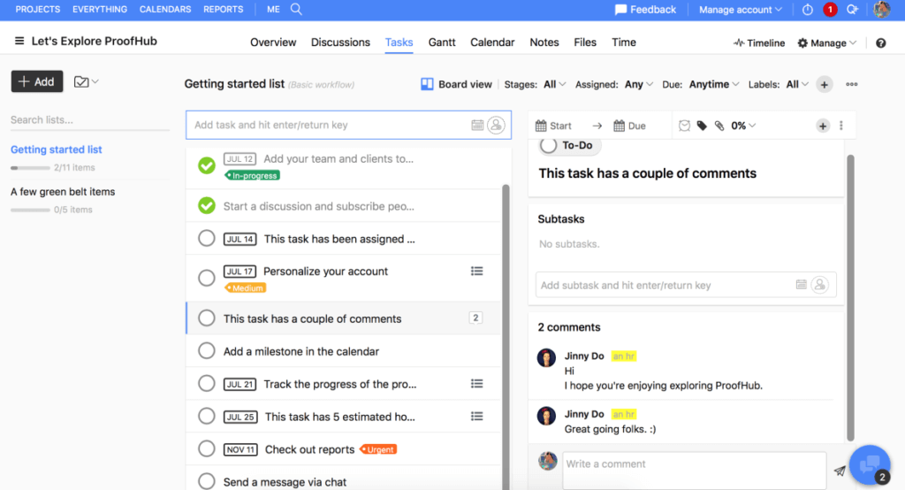This screenshot has width=905, height=490.
Task: Open the Manage gear dropdown
Action: click(827, 42)
